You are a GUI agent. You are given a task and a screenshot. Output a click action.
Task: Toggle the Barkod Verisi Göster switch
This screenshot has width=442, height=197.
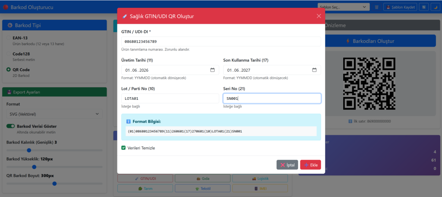10,126
